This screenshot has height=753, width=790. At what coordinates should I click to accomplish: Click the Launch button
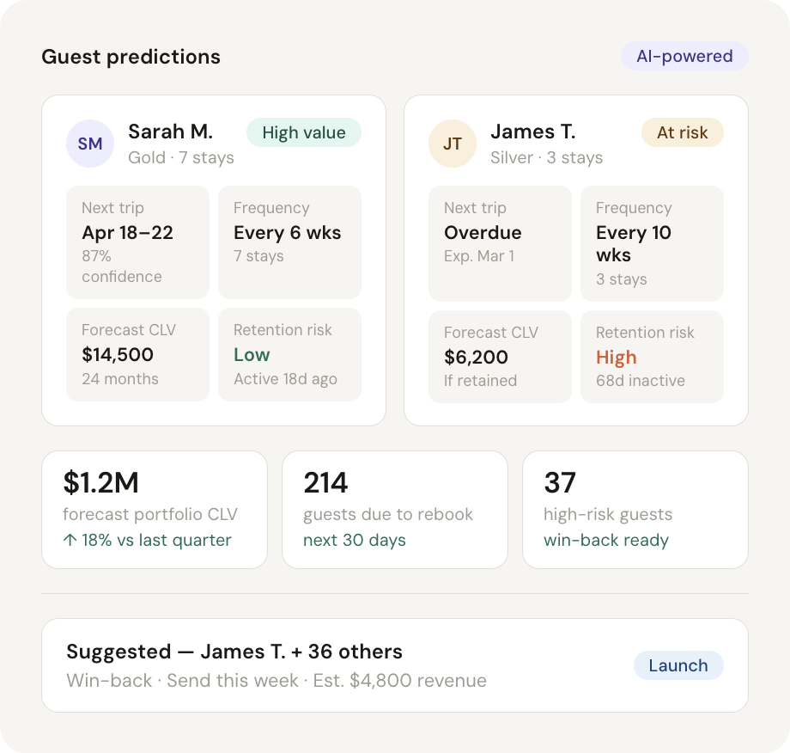point(678,665)
